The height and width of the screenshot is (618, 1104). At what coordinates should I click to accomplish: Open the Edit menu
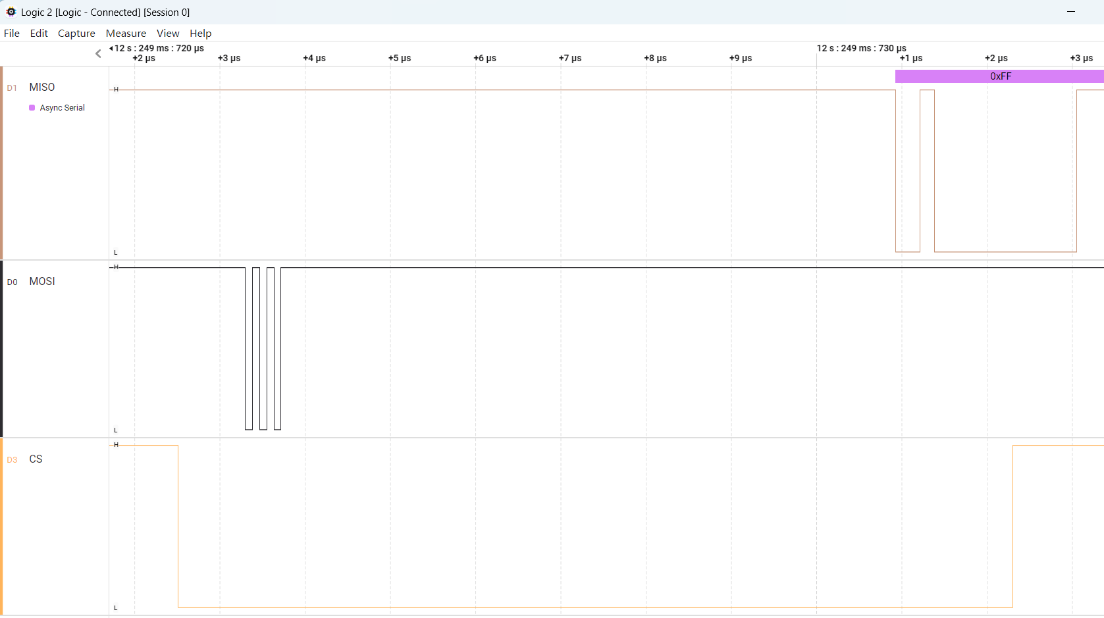(39, 33)
